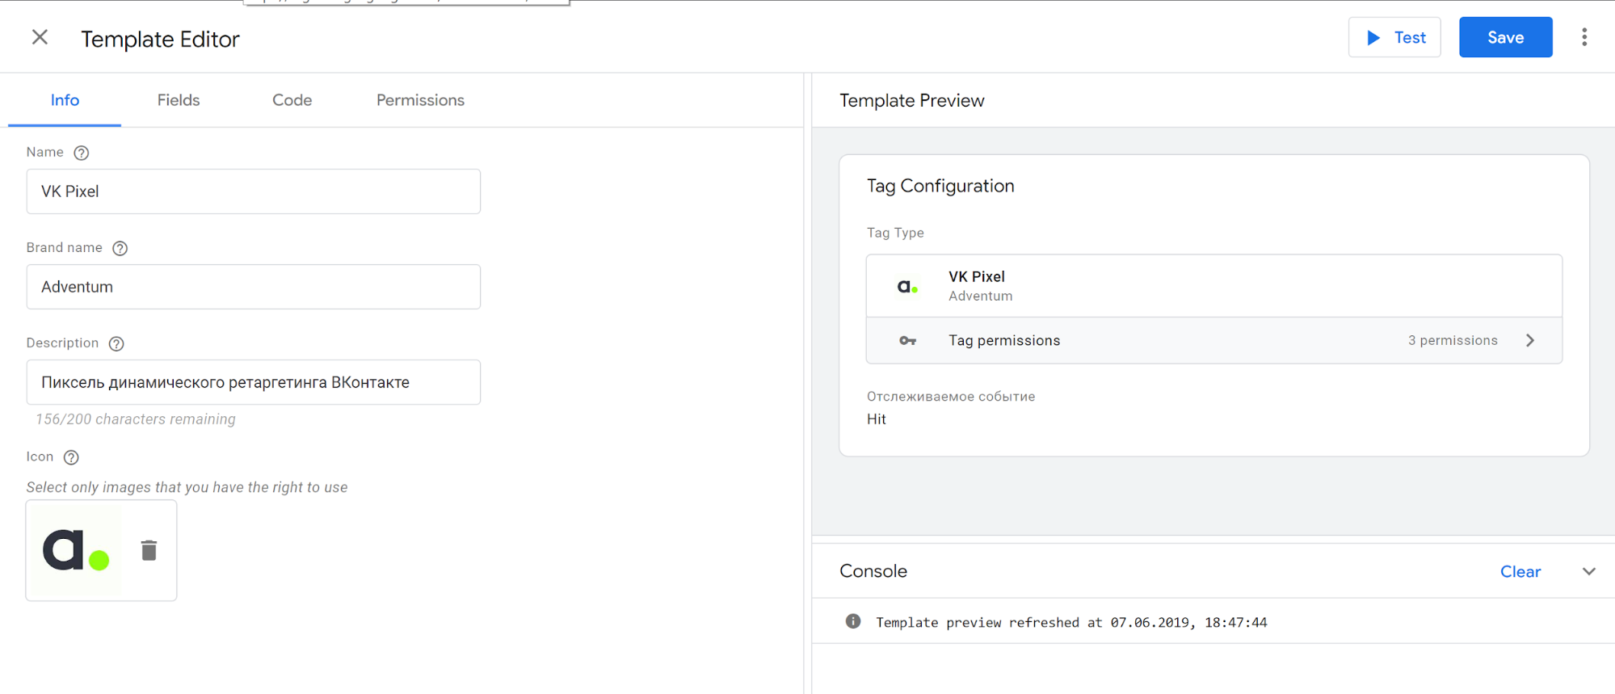Click the 'Console' heading
The width and height of the screenshot is (1615, 694).
point(873,571)
